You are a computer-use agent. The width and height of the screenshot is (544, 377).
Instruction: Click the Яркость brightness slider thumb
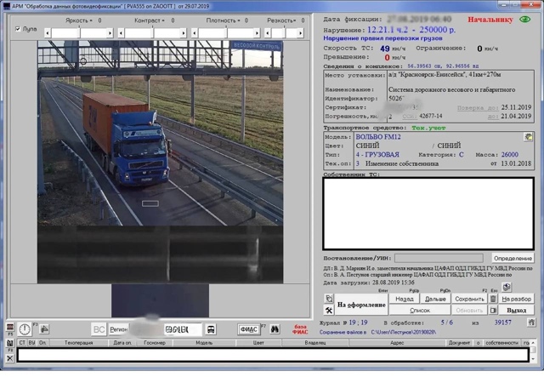(80, 33)
